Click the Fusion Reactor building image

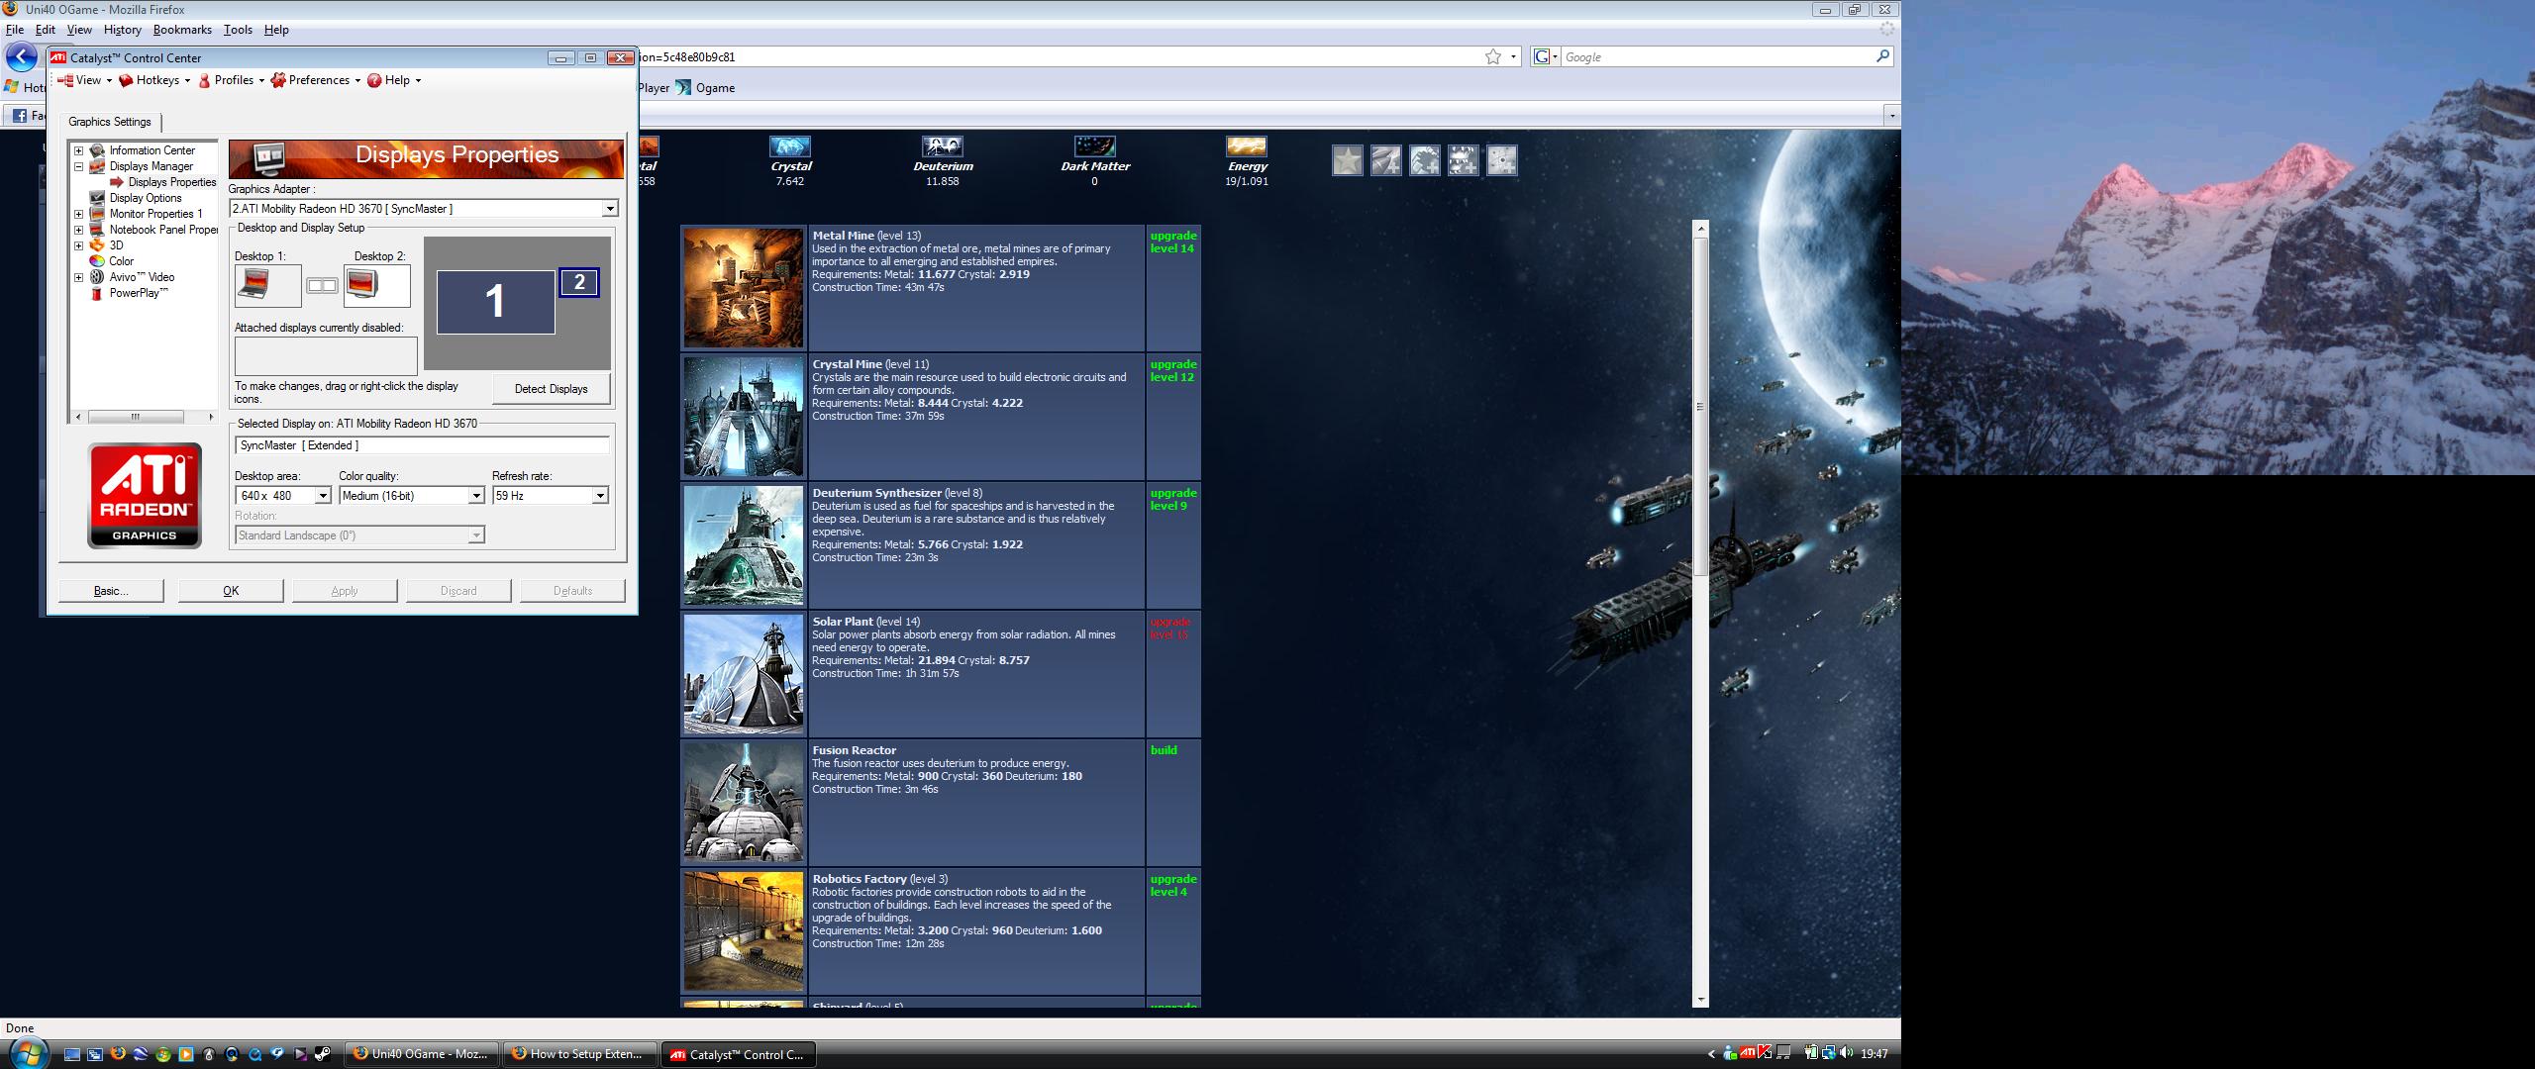click(744, 803)
